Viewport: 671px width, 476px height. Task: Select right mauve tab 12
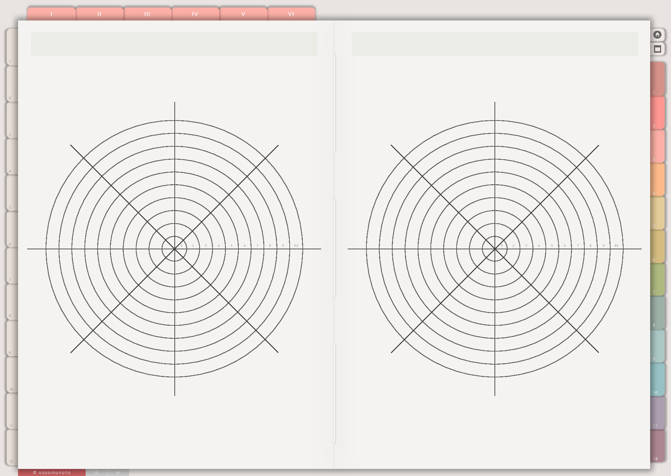pos(657,446)
